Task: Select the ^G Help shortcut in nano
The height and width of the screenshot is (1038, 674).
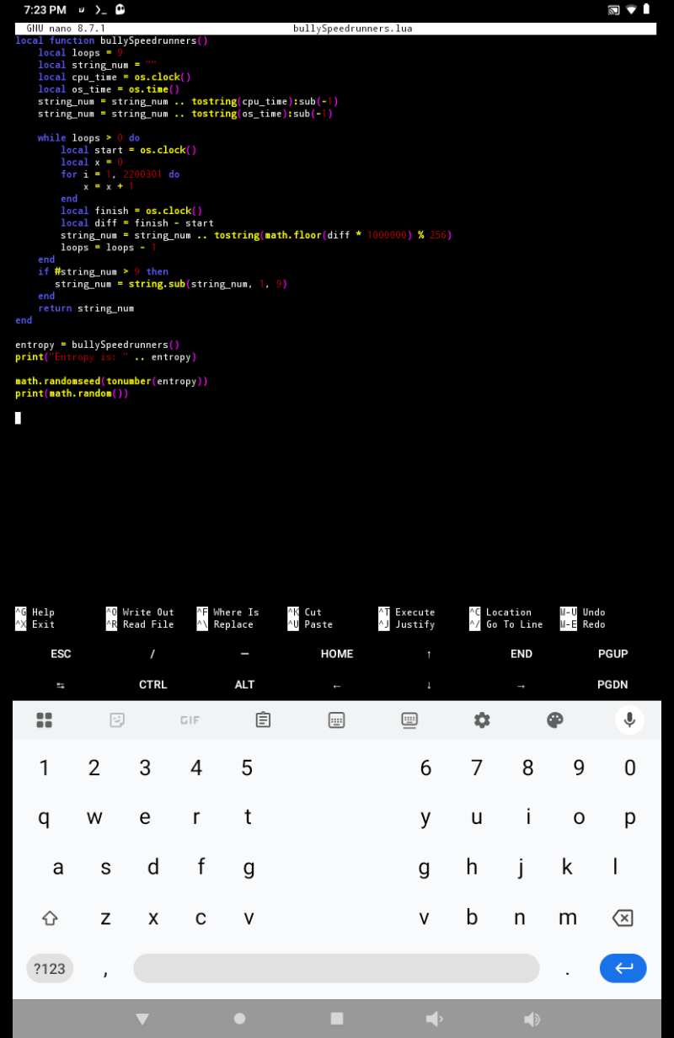Action: pos(35,613)
